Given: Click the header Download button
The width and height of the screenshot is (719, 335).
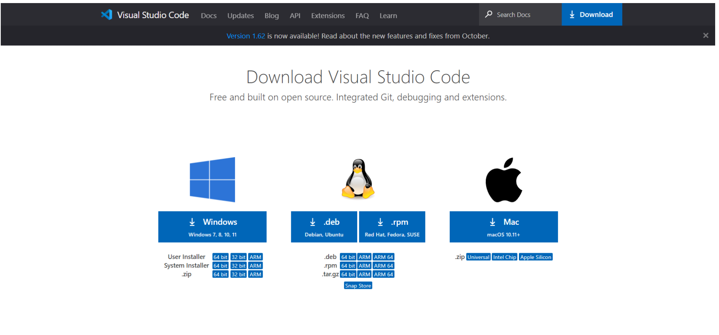Looking at the screenshot, I should 591,15.
